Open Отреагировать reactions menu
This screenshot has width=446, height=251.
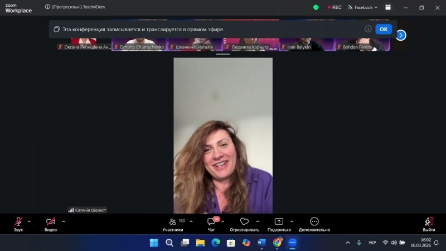point(244,222)
